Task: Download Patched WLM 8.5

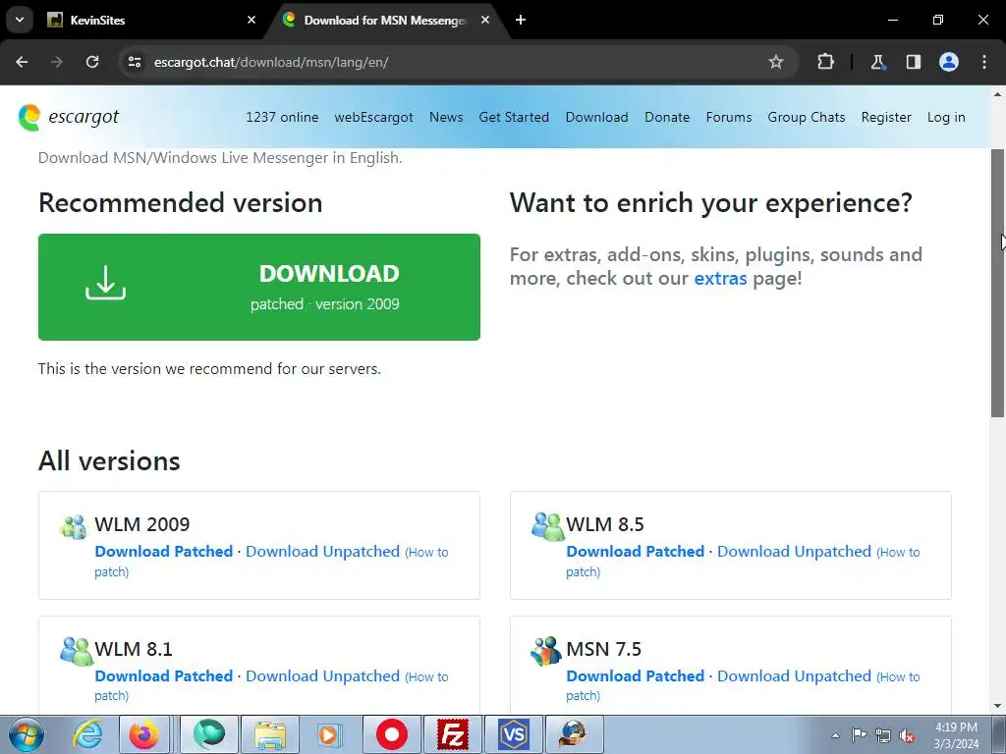Action: tap(636, 552)
